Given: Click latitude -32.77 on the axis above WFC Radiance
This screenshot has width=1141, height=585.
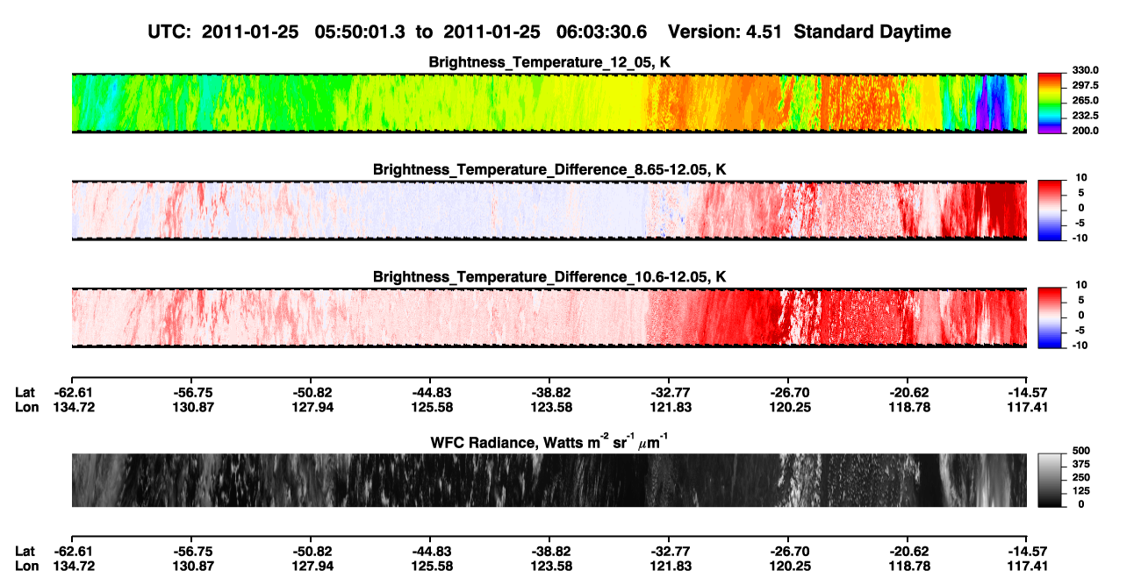Looking at the screenshot, I should click(x=669, y=392).
